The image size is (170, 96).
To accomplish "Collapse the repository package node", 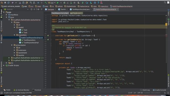I will coord(14,35).
